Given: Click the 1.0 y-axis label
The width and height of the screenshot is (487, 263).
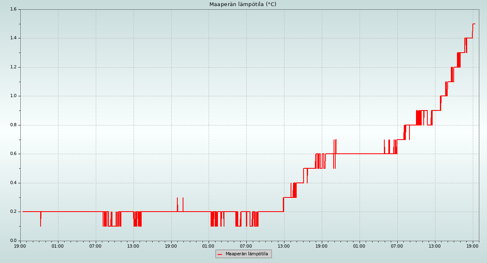Looking at the screenshot, I should click(x=13, y=96).
